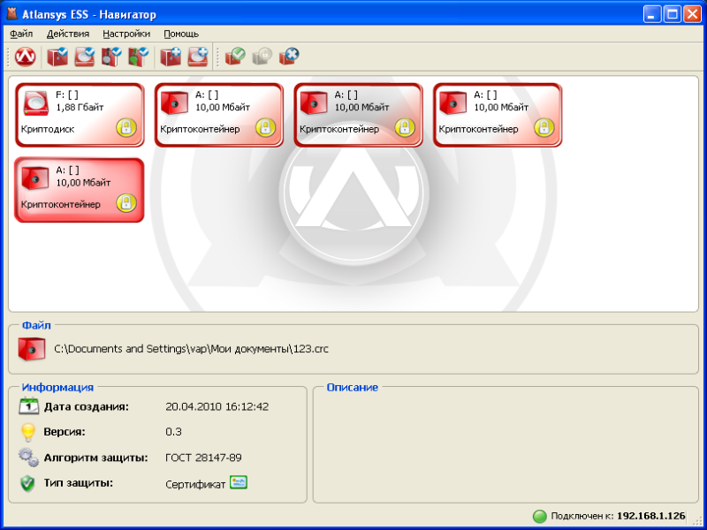Image resolution: width=707 pixels, height=530 pixels.
Task: Click the Криптодиск label on the F: card
Action: coord(48,129)
